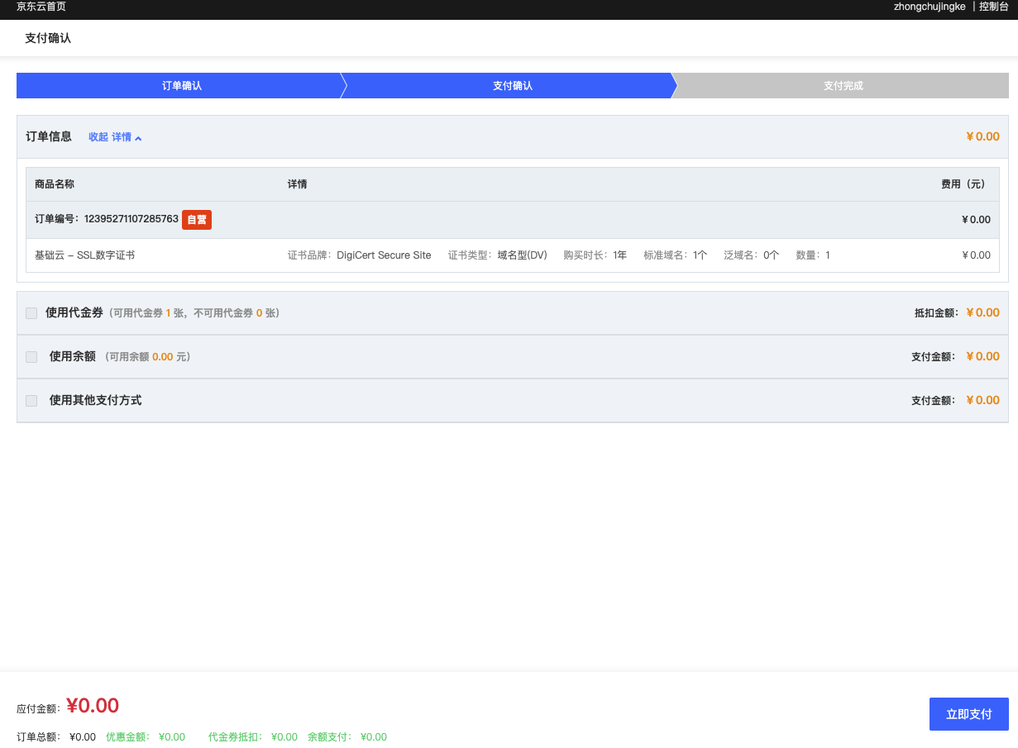Click the 支付确认 page title
The width and height of the screenshot is (1018, 748).
(x=48, y=38)
